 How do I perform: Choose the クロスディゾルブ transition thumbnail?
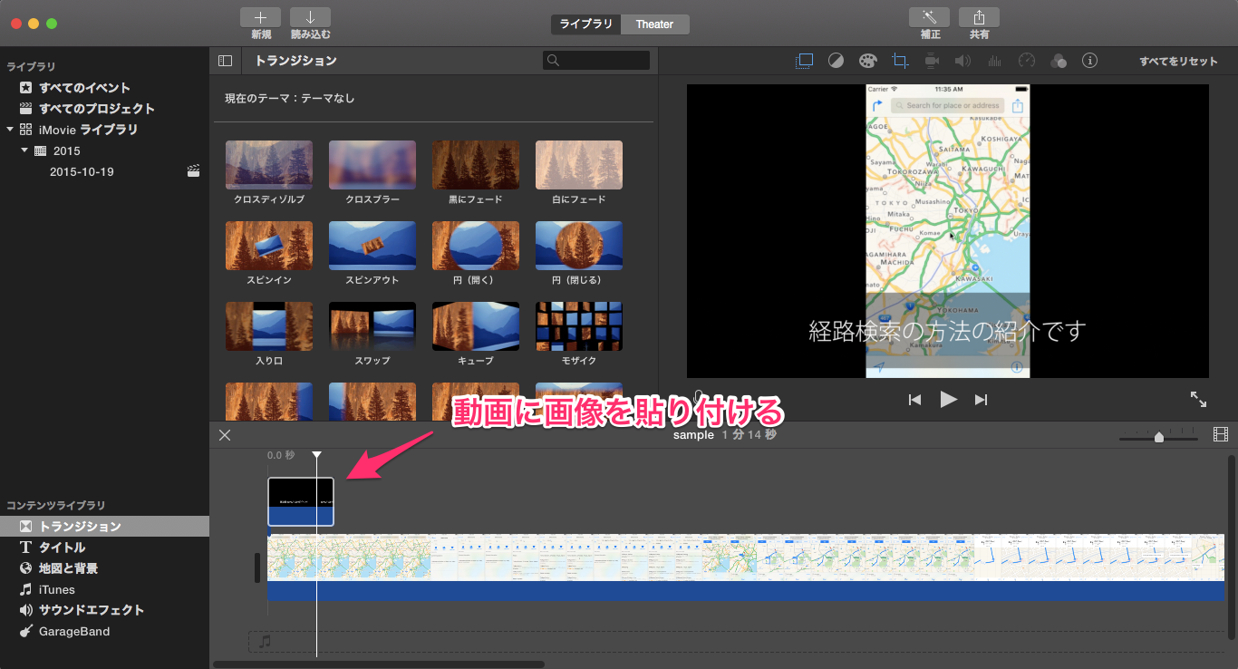[269, 165]
